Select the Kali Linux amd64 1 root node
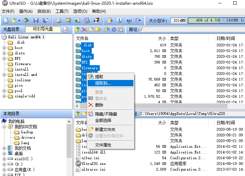The image size is (245, 176). pos(26,37)
